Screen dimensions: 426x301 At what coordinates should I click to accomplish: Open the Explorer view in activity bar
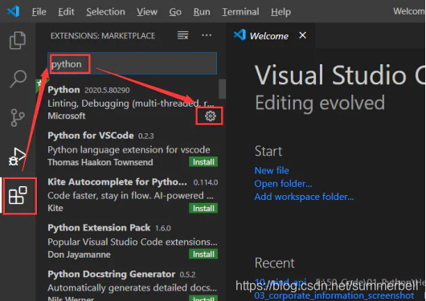(x=18, y=40)
